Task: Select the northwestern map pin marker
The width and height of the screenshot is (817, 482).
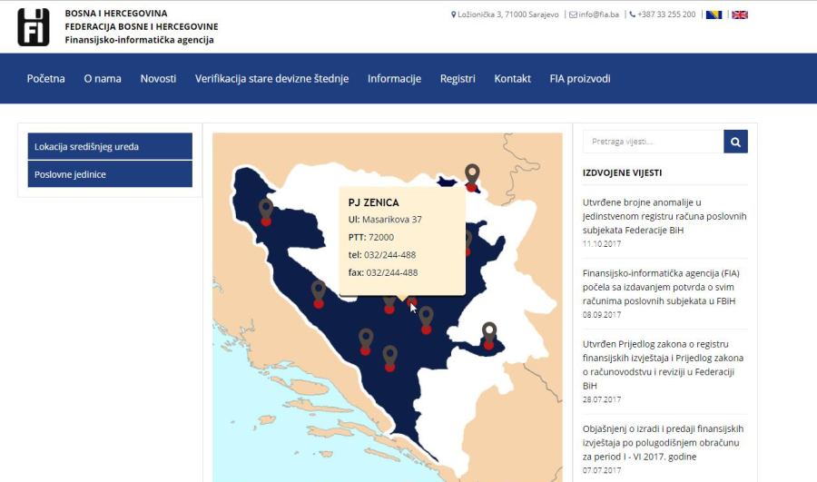Action: point(266,211)
